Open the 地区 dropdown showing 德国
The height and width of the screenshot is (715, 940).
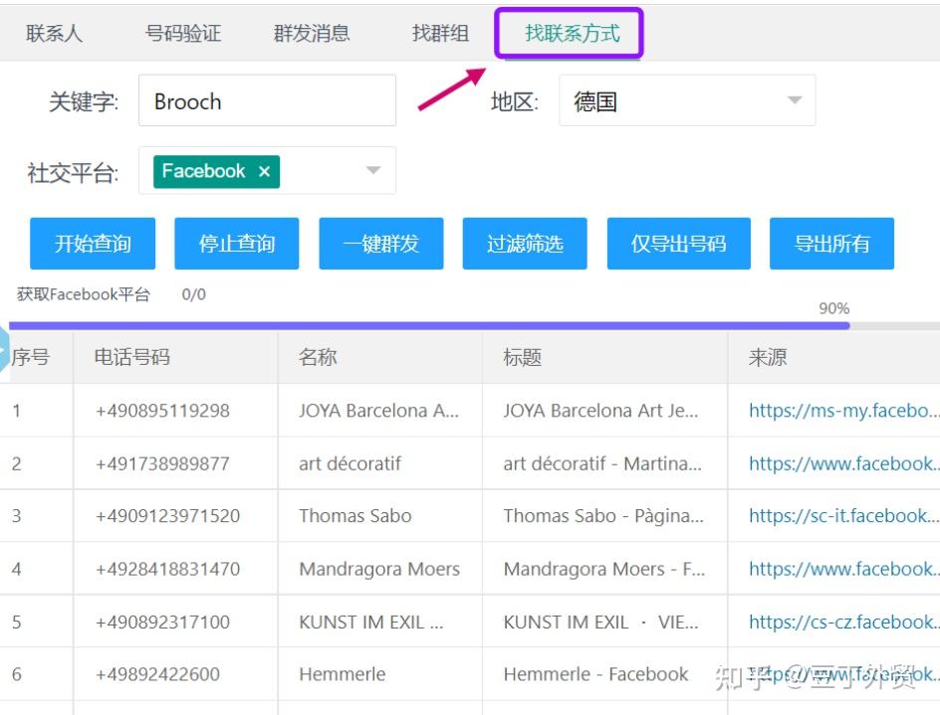pyautogui.click(x=687, y=100)
